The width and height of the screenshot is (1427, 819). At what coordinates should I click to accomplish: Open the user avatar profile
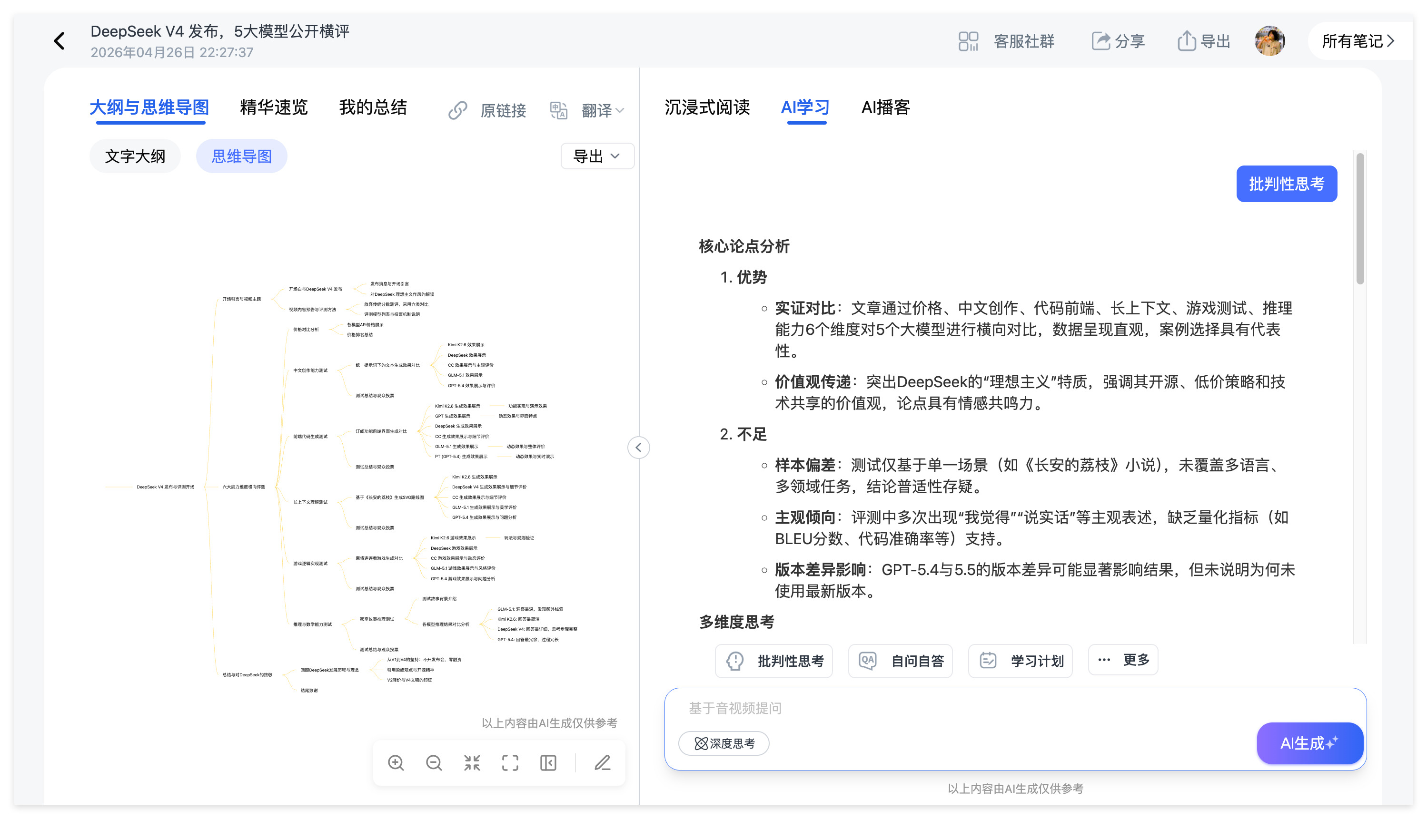pos(1269,41)
